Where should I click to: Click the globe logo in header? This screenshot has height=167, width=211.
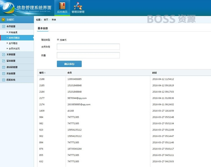8,8
